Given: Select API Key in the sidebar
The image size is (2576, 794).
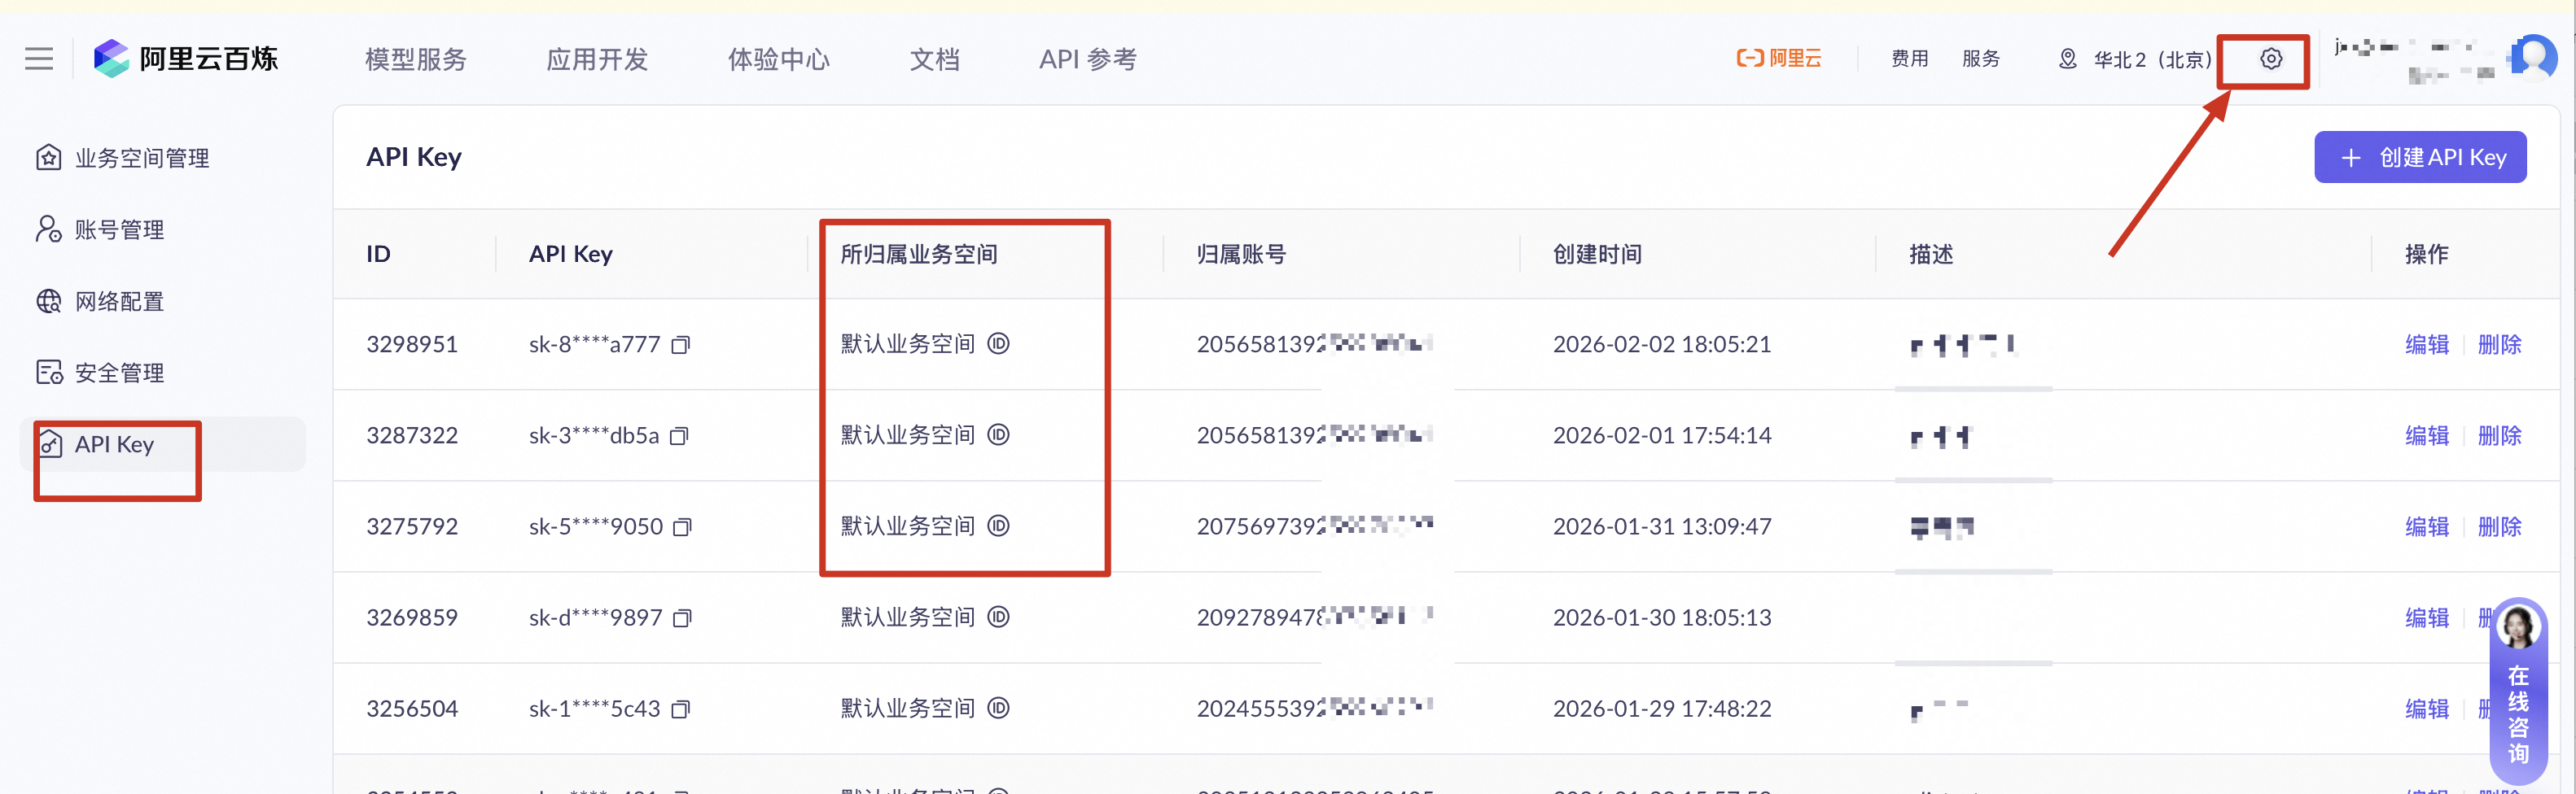Looking at the screenshot, I should tap(163, 443).
